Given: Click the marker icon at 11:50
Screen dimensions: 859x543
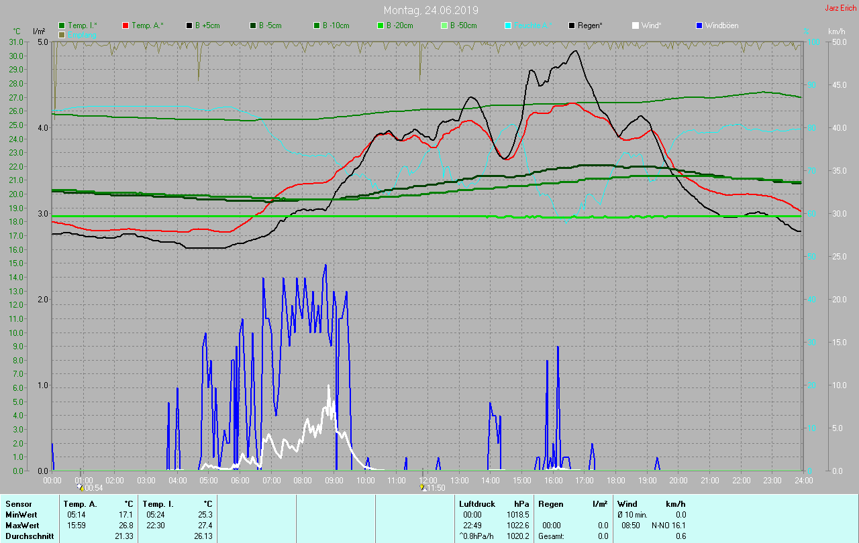Looking at the screenshot, I should click(422, 488).
